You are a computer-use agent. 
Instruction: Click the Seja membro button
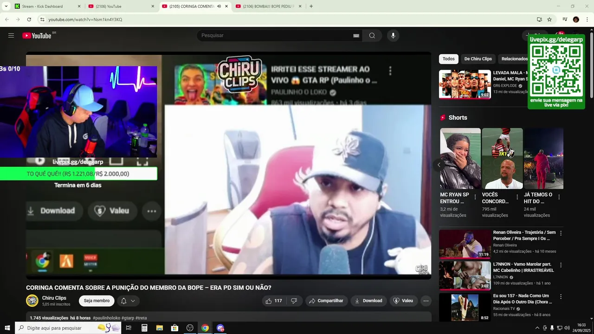97,301
